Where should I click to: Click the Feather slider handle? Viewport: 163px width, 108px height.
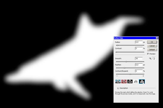tap(124, 68)
